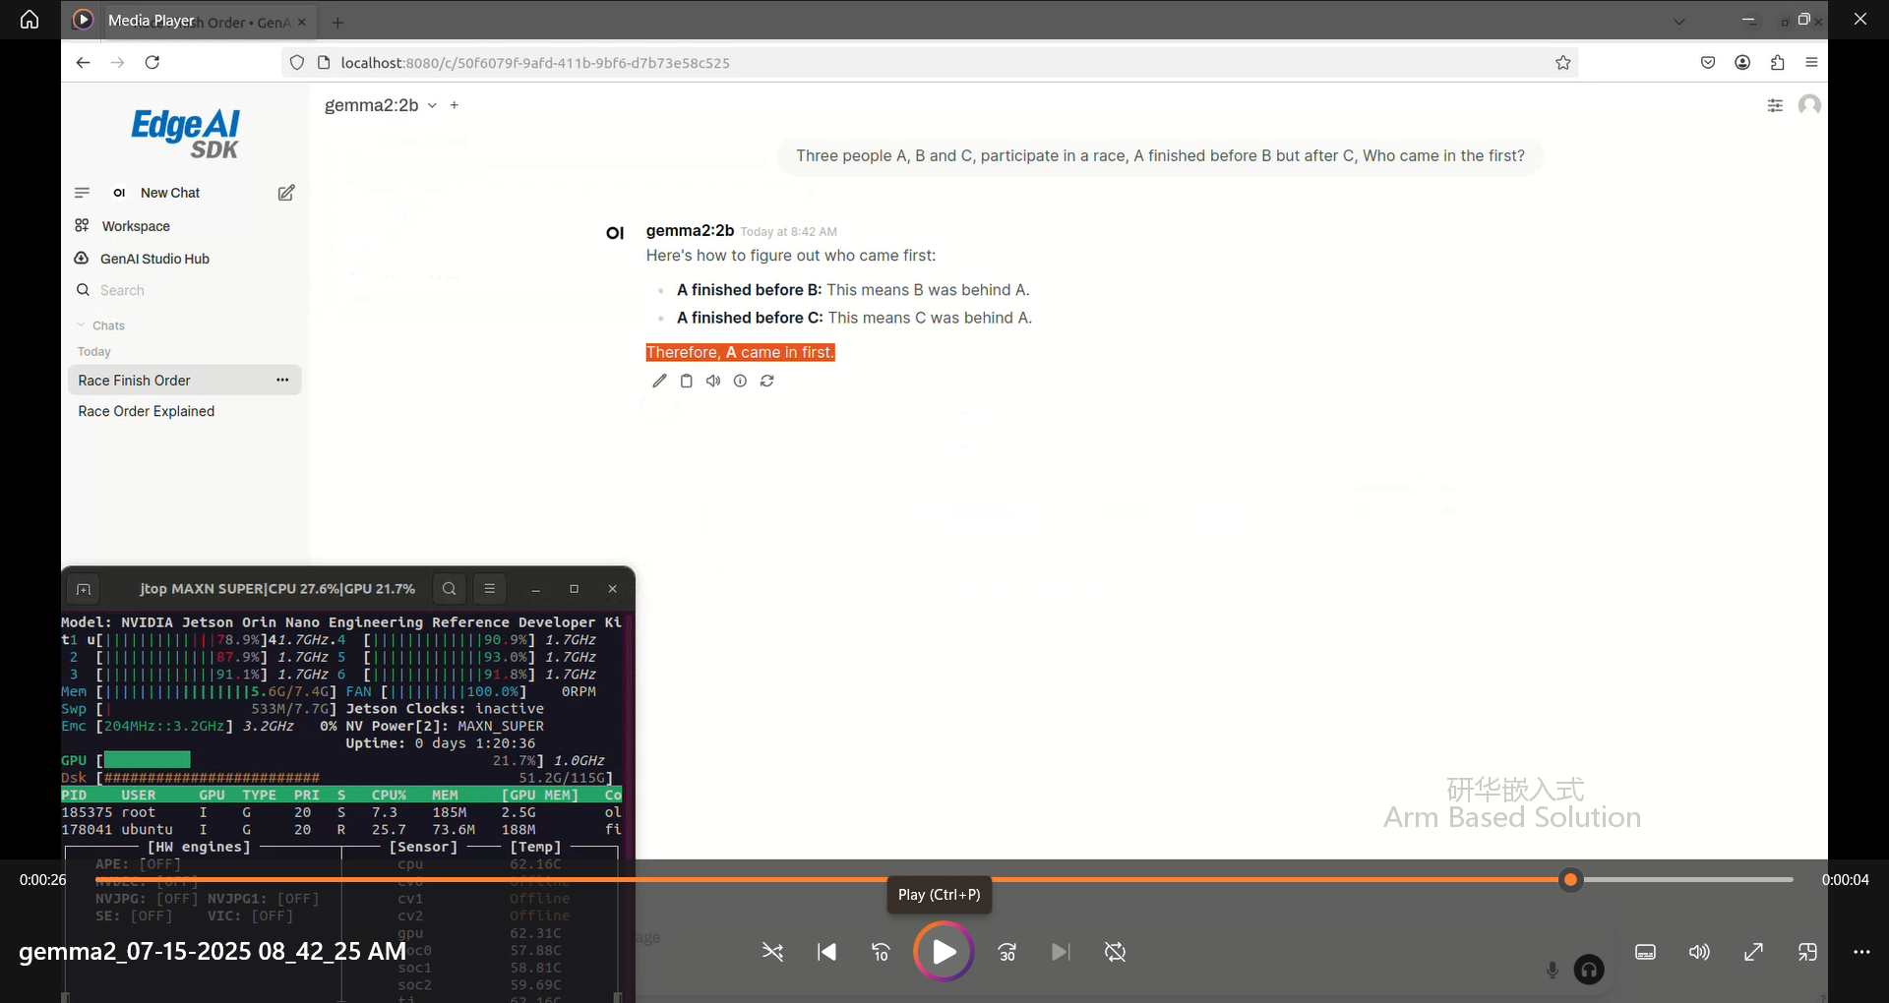Skip to the next track
The width and height of the screenshot is (1889, 1003).
(x=1061, y=952)
